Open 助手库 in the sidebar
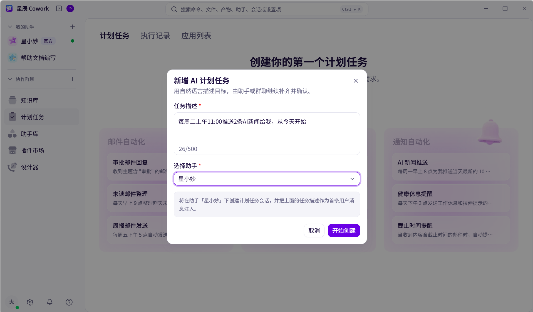Image resolution: width=533 pixels, height=312 pixels. click(42, 133)
